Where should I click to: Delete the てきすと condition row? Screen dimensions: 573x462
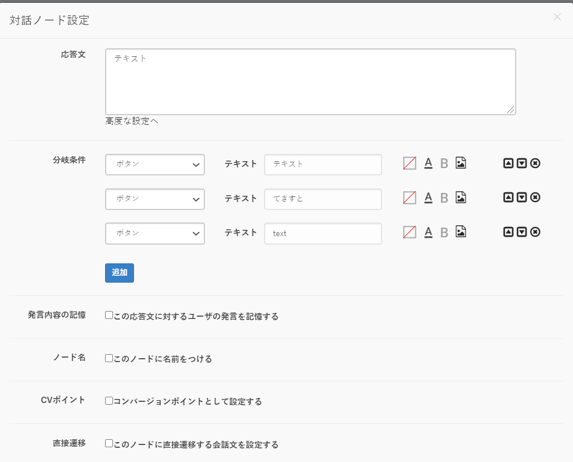coord(536,198)
